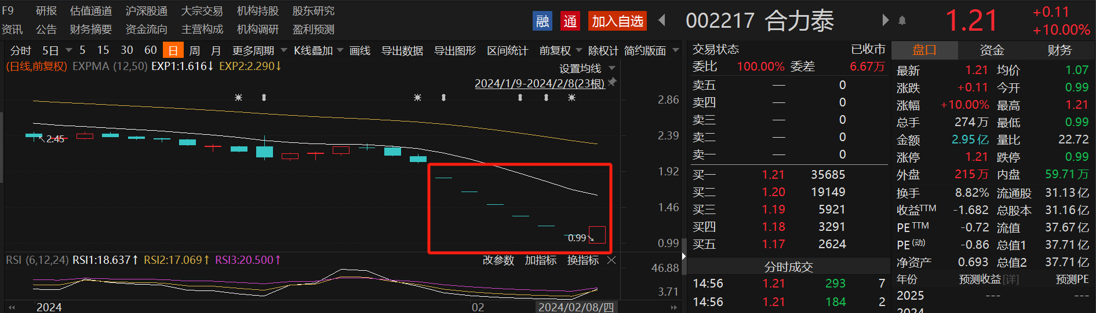Open the 大宗交易 block trades menu
This screenshot has height=313, width=1096.
(x=202, y=11)
